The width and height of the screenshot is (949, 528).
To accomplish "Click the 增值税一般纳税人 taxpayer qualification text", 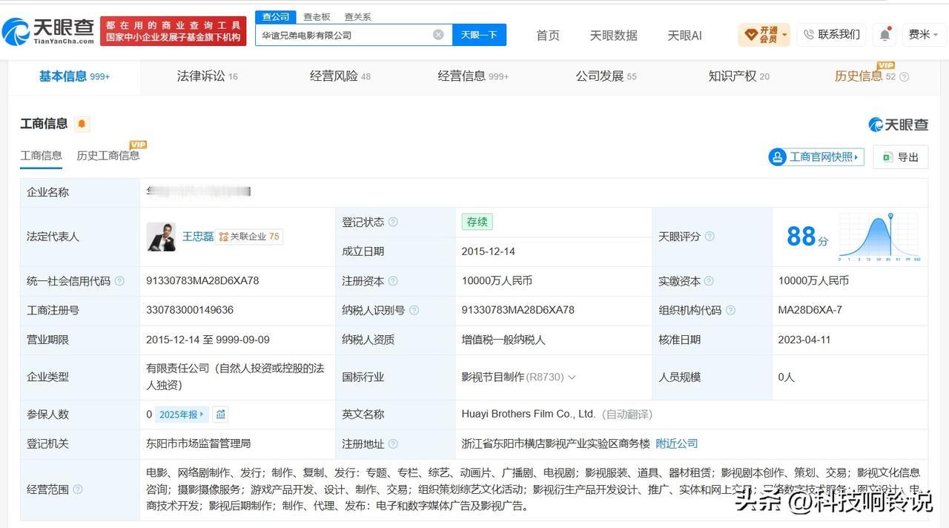I will [x=503, y=340].
